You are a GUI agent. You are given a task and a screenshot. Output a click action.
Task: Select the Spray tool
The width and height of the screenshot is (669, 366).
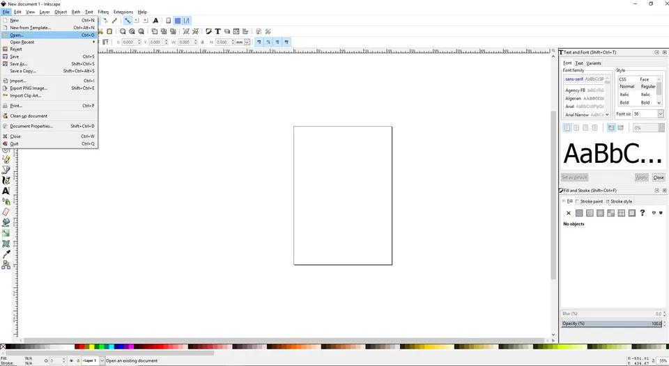tap(6, 201)
